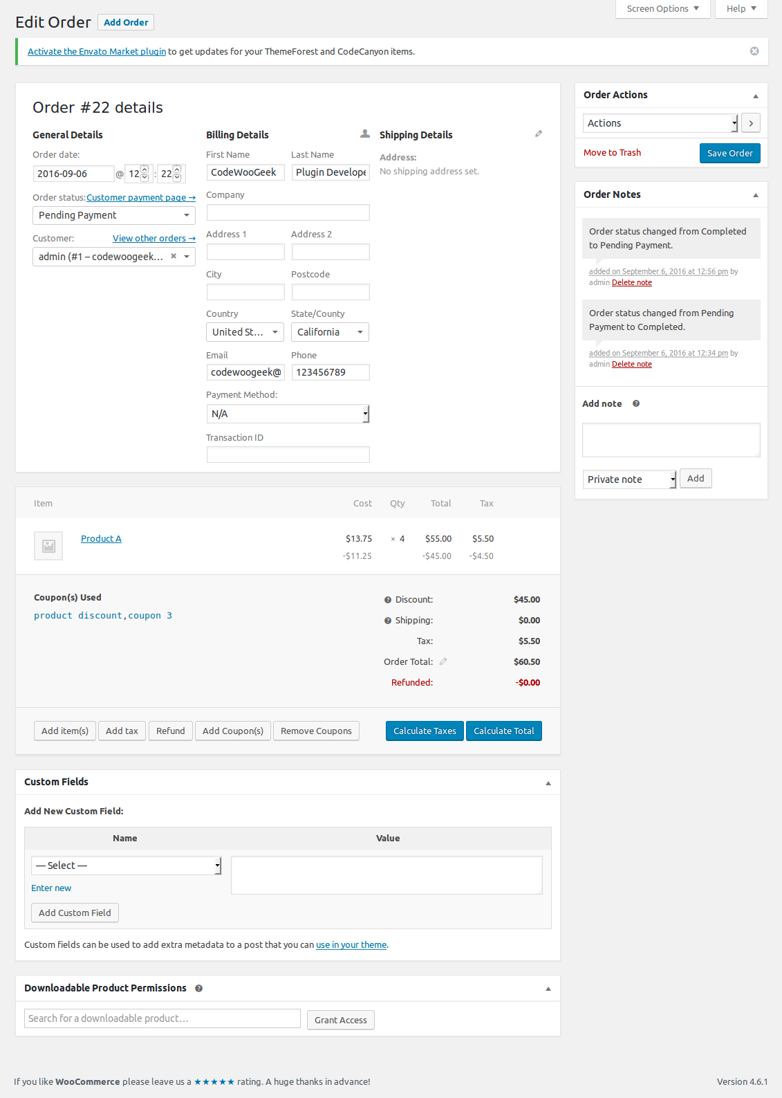
Task: Start a Refund
Action: (x=170, y=731)
